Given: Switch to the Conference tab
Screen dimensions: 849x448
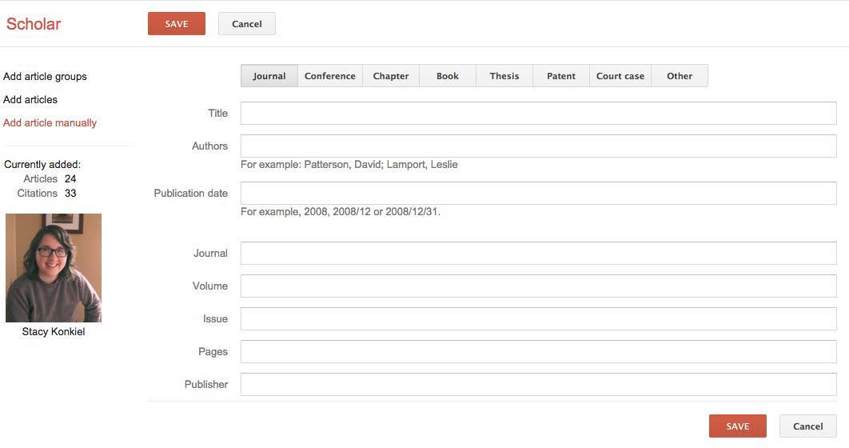Looking at the screenshot, I should (329, 76).
